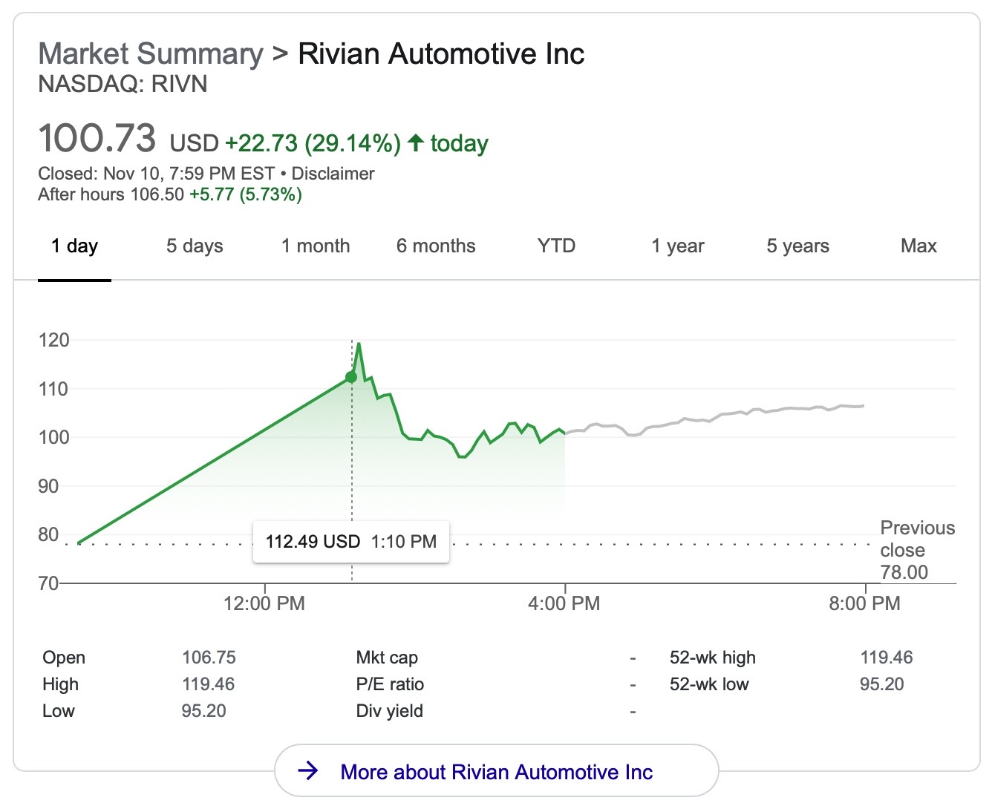The image size is (992, 806).
Task: View the 1 year chart
Action: (x=678, y=246)
